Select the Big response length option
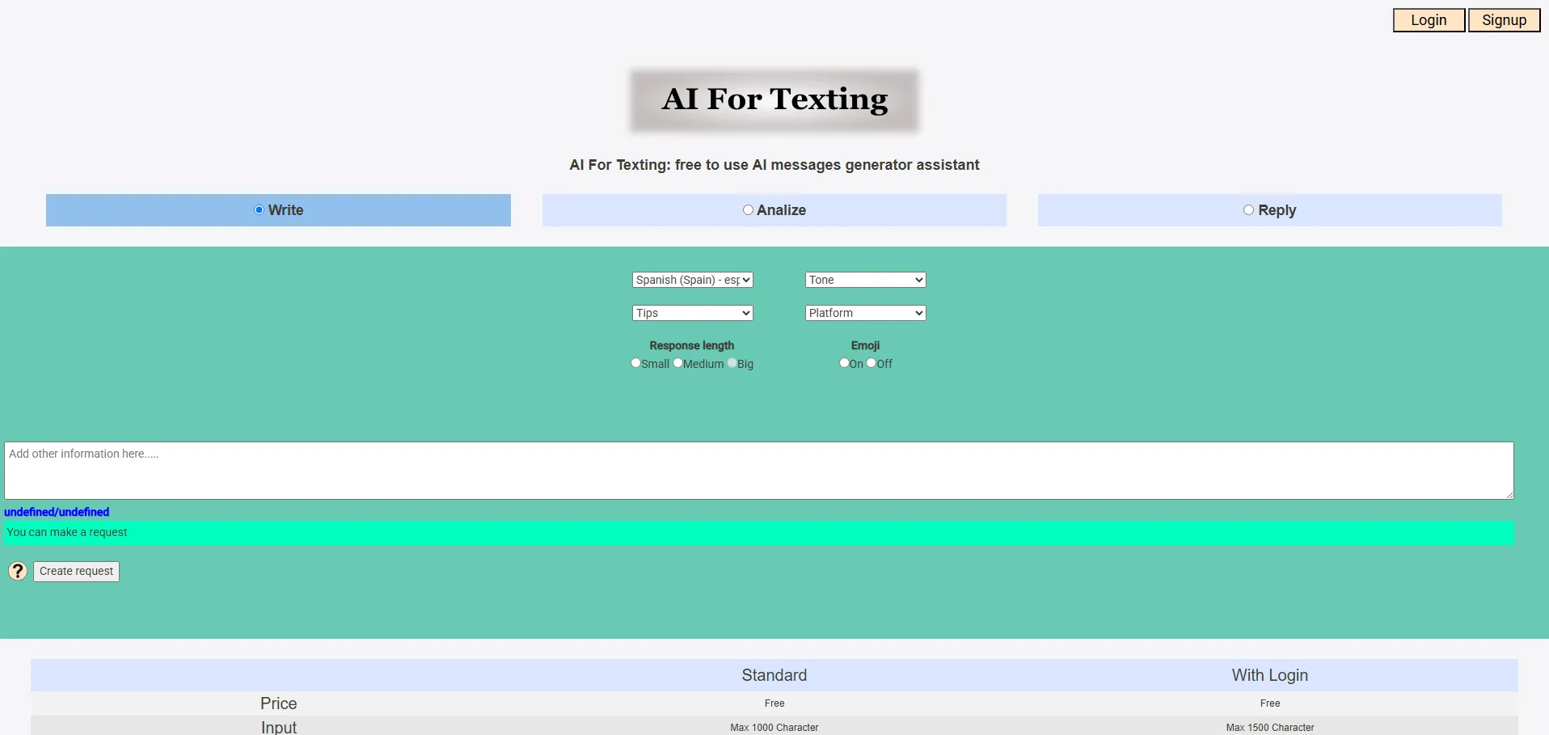This screenshot has height=735, width=1549. 732,364
